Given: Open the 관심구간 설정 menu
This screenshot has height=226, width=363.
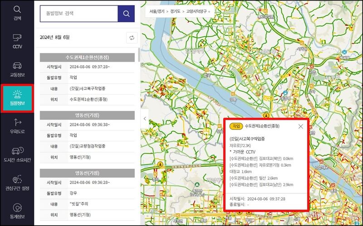Looking at the screenshot, I should (x=17, y=183).
